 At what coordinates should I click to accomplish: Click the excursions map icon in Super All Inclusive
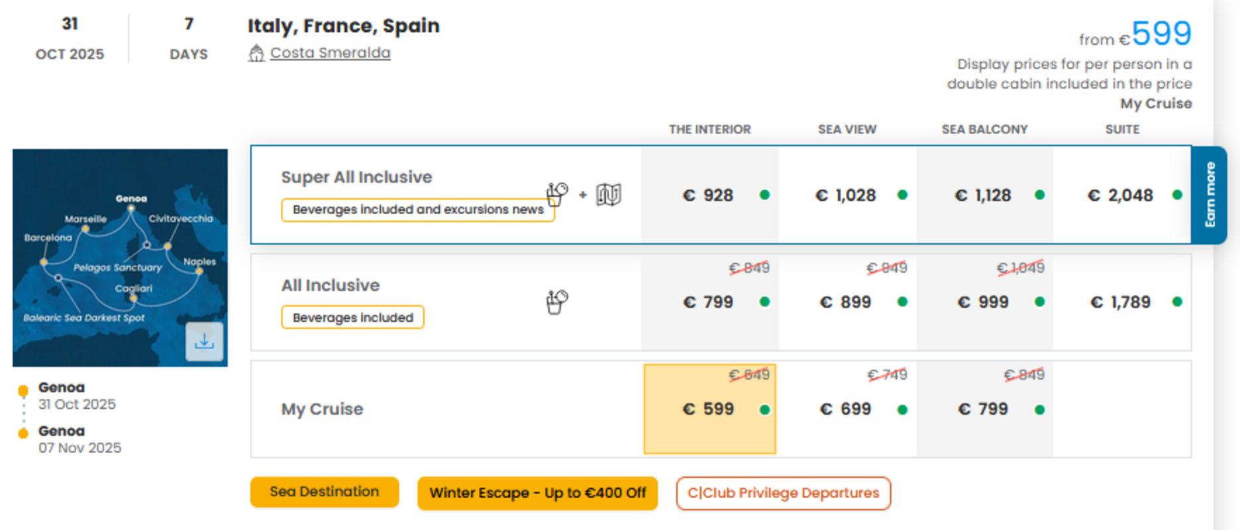[x=609, y=195]
